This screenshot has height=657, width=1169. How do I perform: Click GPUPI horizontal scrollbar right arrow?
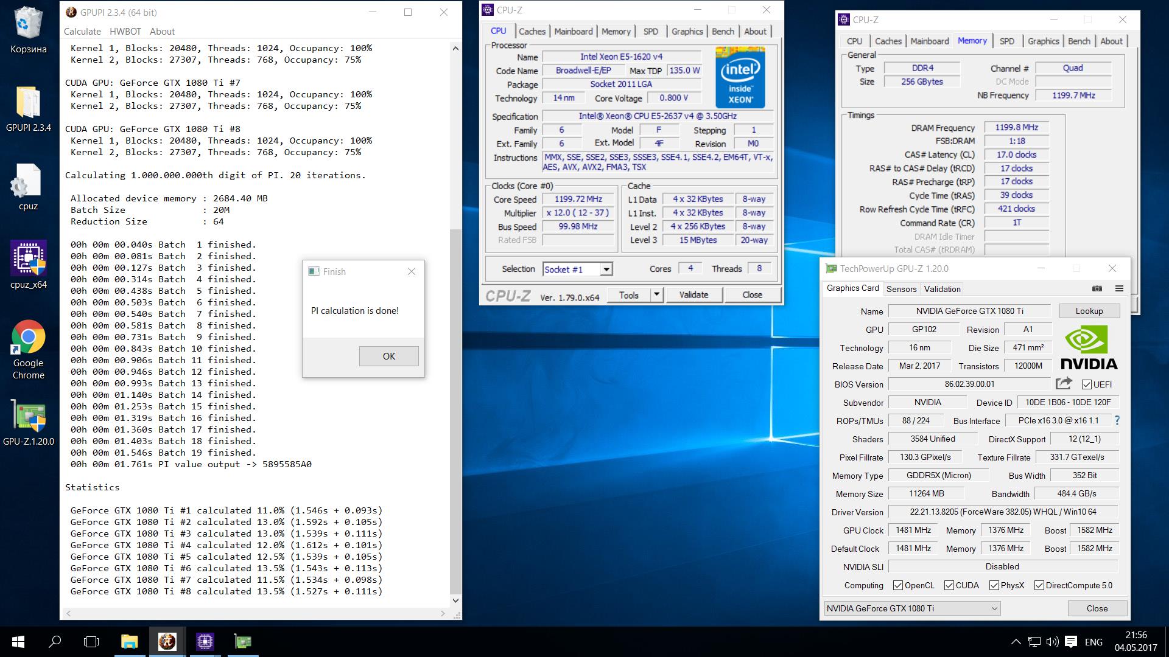pyautogui.click(x=443, y=614)
